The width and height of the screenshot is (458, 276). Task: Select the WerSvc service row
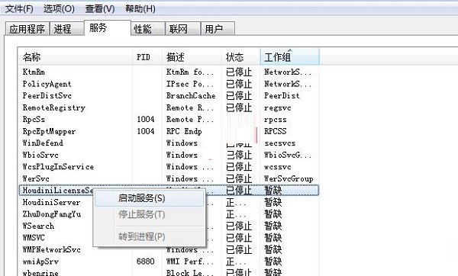click(169, 178)
